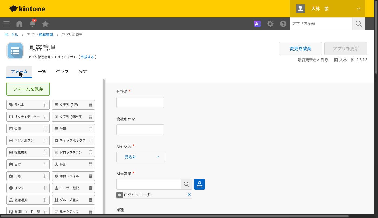Click the 会社名かな text input
The height and width of the screenshot is (218, 378).
click(140, 130)
